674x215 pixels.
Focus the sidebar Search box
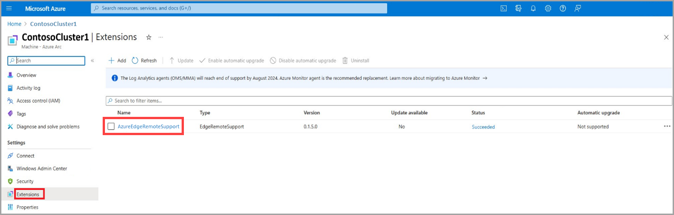tap(47, 61)
